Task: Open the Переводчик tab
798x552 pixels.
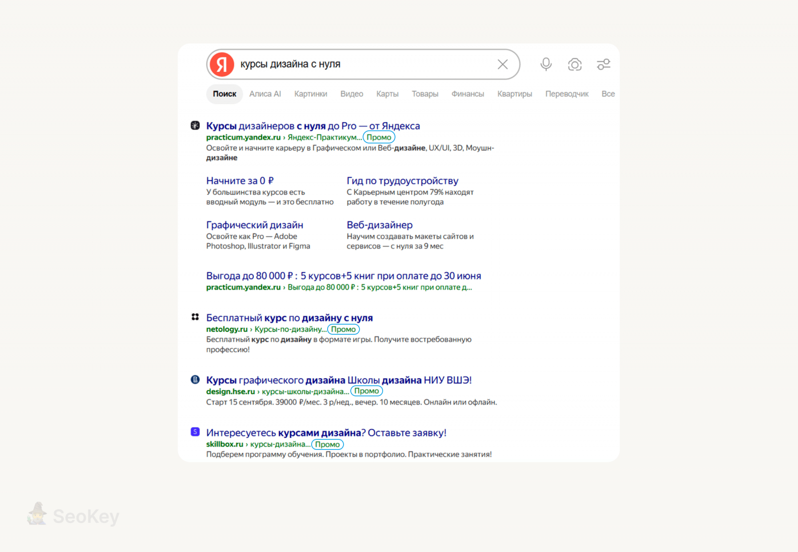Action: 567,94
